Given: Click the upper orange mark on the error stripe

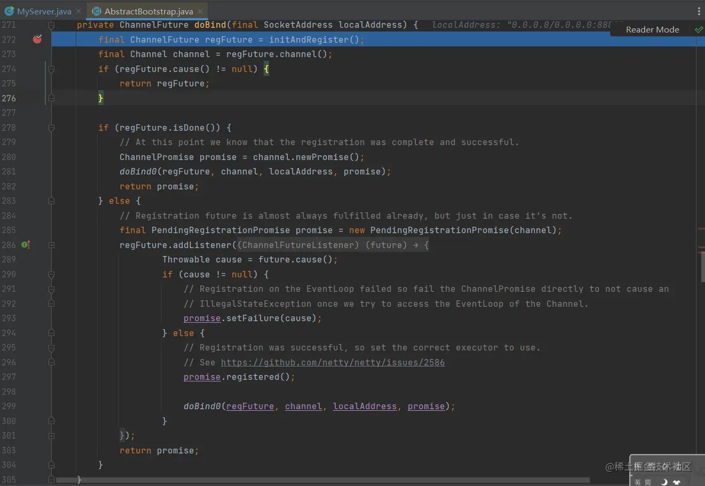Looking at the screenshot, I should [x=701, y=229].
